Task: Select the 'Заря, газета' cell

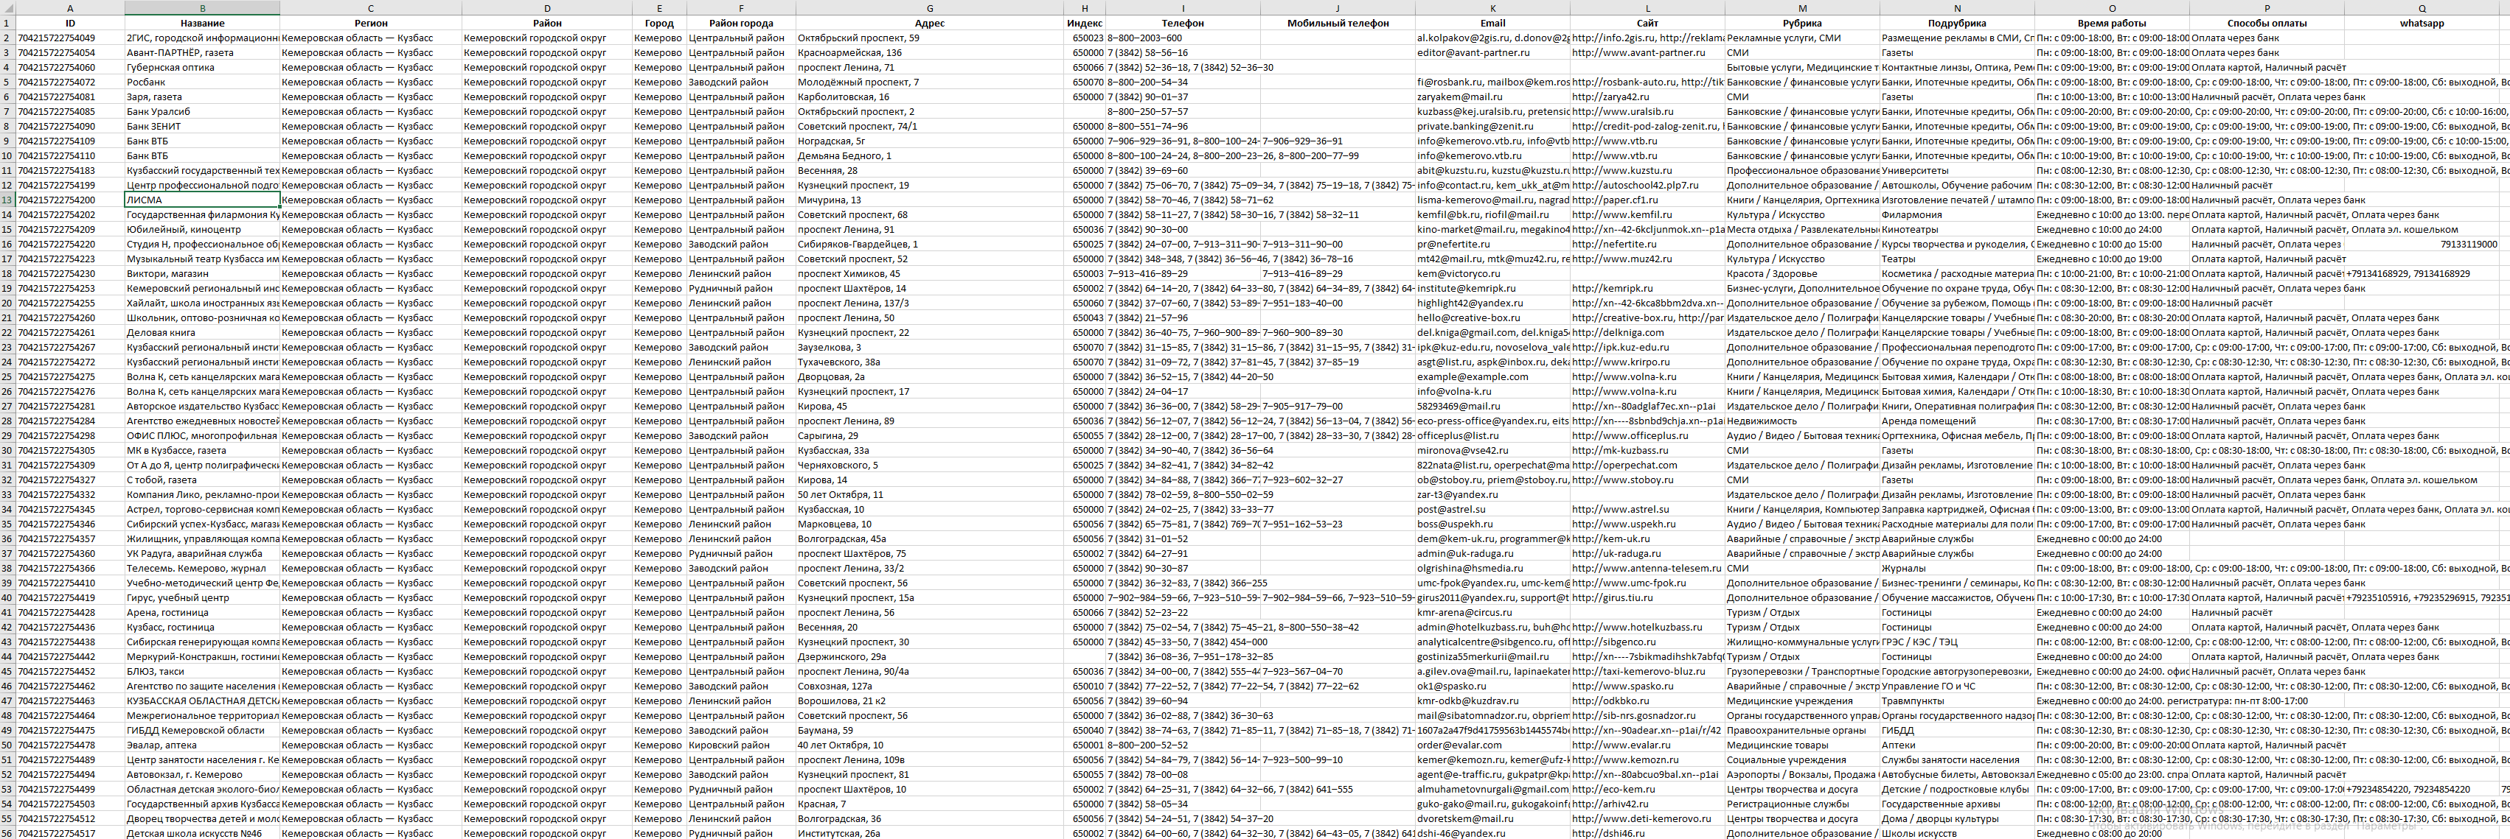Action: [x=202, y=96]
